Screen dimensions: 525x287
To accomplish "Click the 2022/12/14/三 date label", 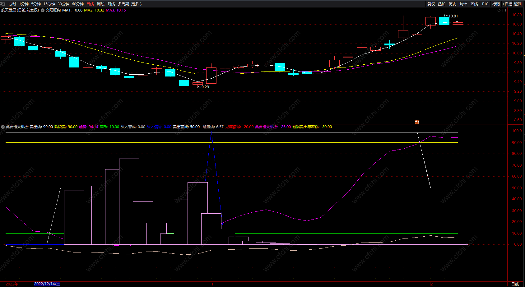I will point(47,284).
